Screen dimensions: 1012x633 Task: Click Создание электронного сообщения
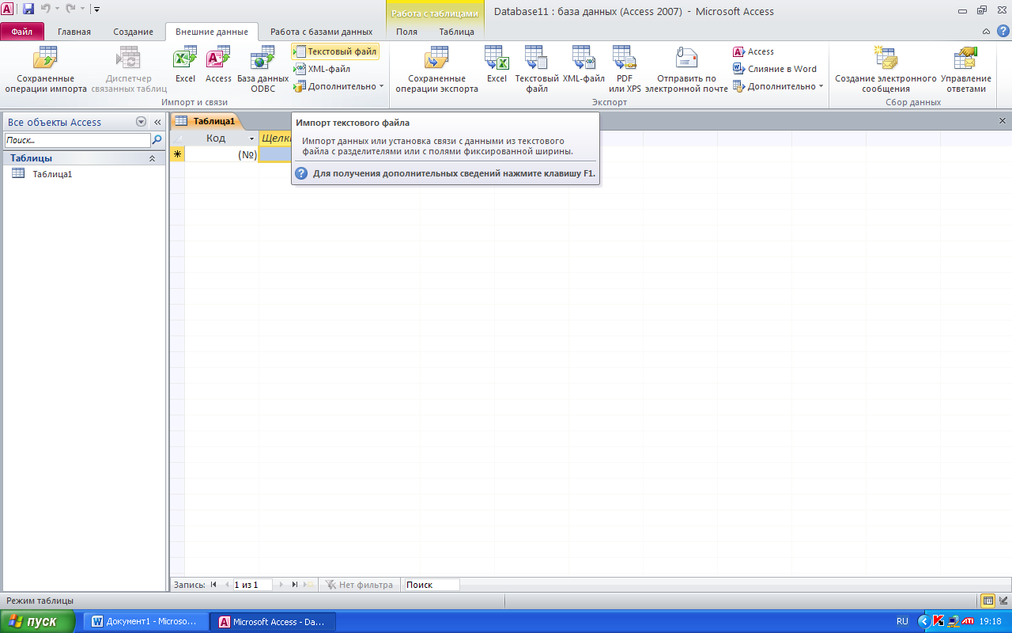click(885, 70)
